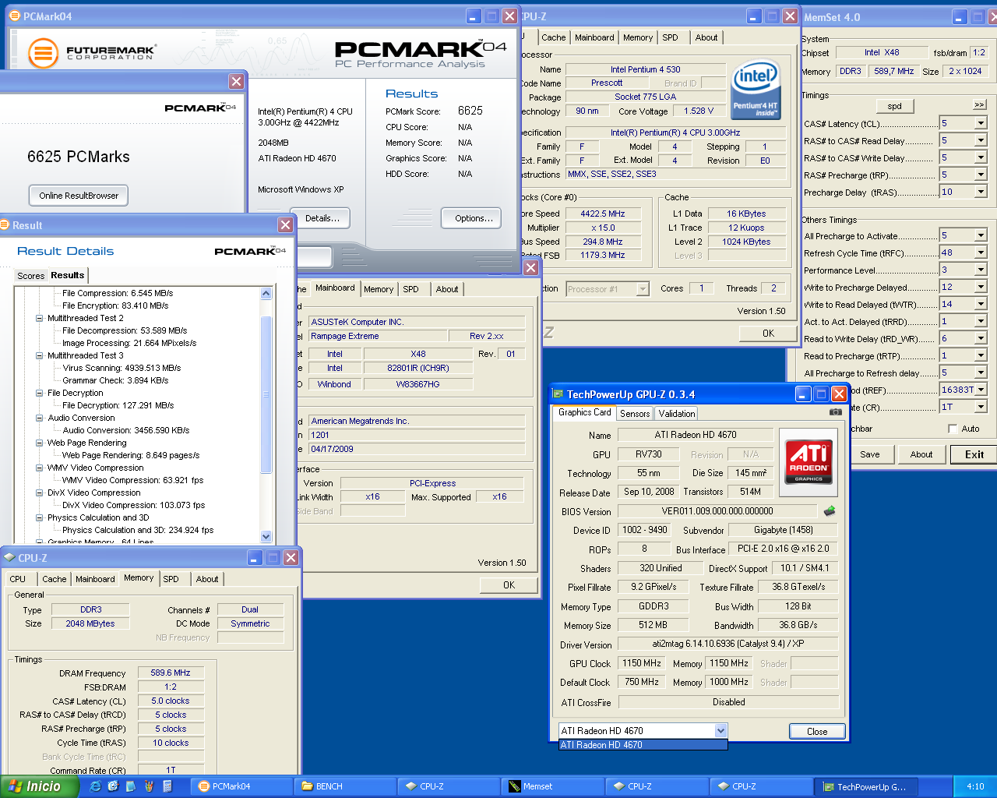
Task: Click the Online ResultBrowser button
Action: (x=79, y=196)
